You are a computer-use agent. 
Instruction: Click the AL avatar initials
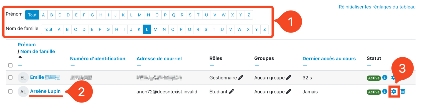[x=23, y=91]
